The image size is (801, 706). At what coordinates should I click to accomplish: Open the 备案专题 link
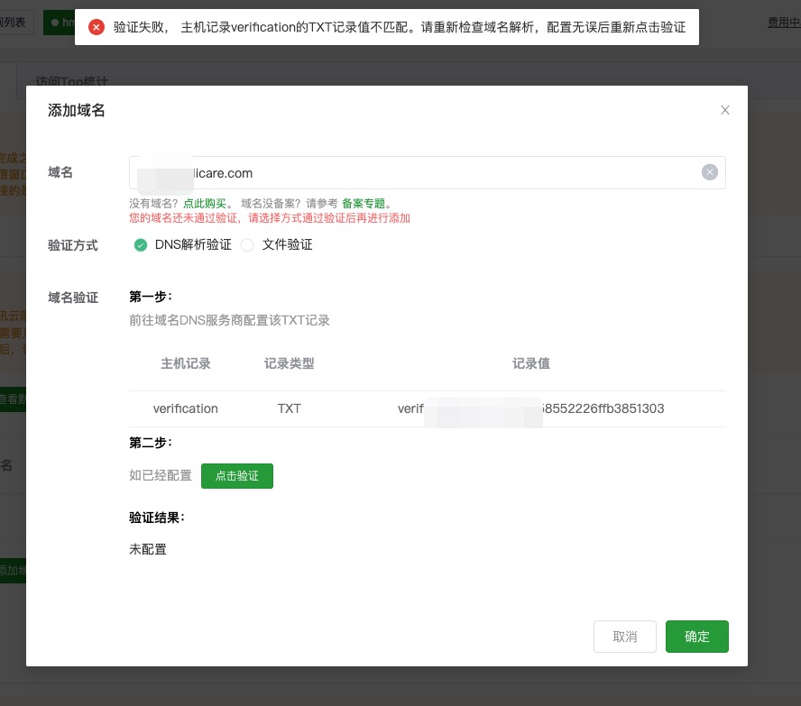364,204
